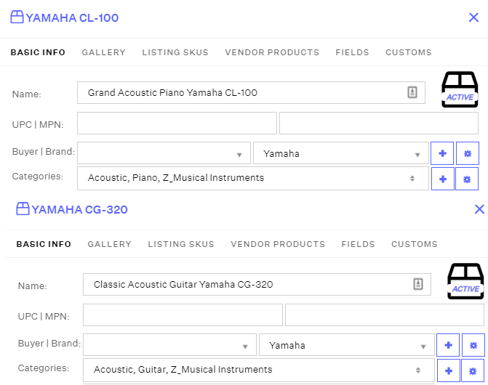Open the gear icon beside CL-100 categories
488x385 pixels.
467,178
